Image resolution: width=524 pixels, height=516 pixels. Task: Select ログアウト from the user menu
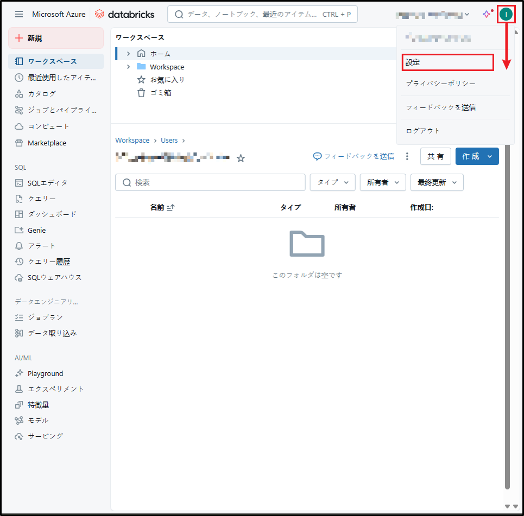click(423, 131)
